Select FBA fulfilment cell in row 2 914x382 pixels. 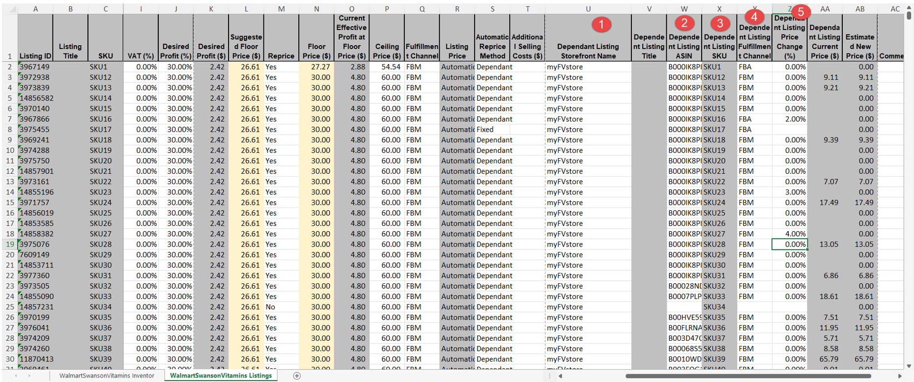point(754,67)
